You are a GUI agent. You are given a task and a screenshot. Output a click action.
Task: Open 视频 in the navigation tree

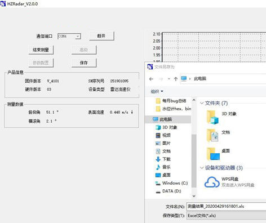pos(163,135)
